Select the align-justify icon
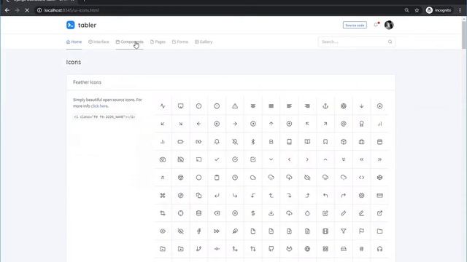 tap(271, 106)
